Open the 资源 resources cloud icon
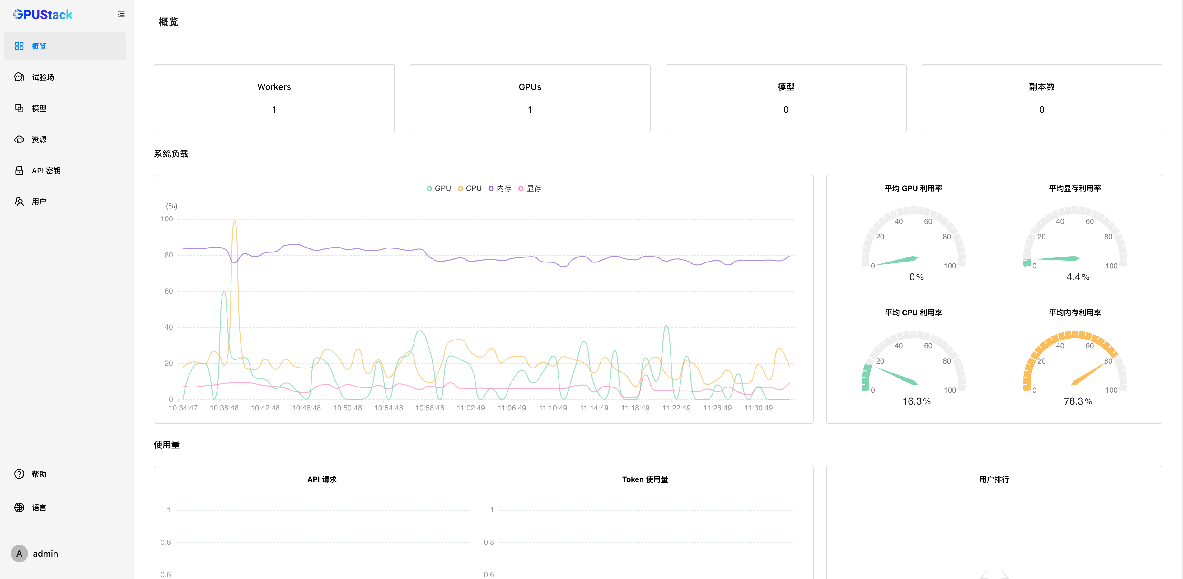The height and width of the screenshot is (579, 1183). pos(19,140)
